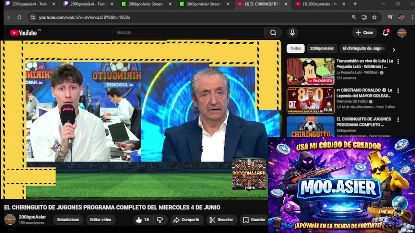The image size is (415, 233).
Task: Select the 200iqonAsier filter chip
Action: 322,48
